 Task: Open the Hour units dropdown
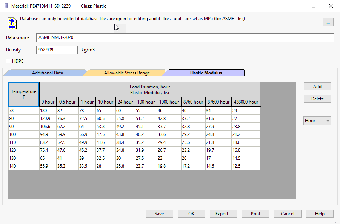[317, 121]
